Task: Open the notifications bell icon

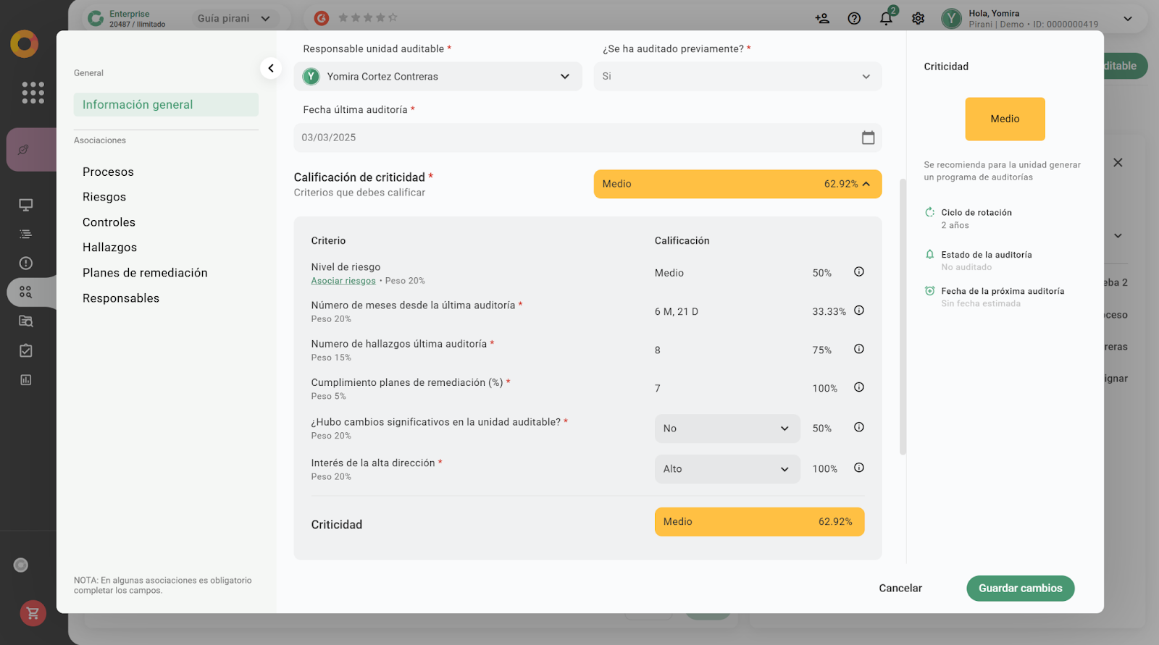Action: click(886, 19)
